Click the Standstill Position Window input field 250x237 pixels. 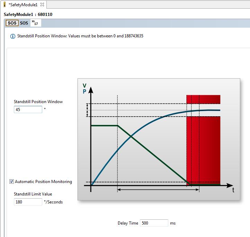tap(28, 110)
